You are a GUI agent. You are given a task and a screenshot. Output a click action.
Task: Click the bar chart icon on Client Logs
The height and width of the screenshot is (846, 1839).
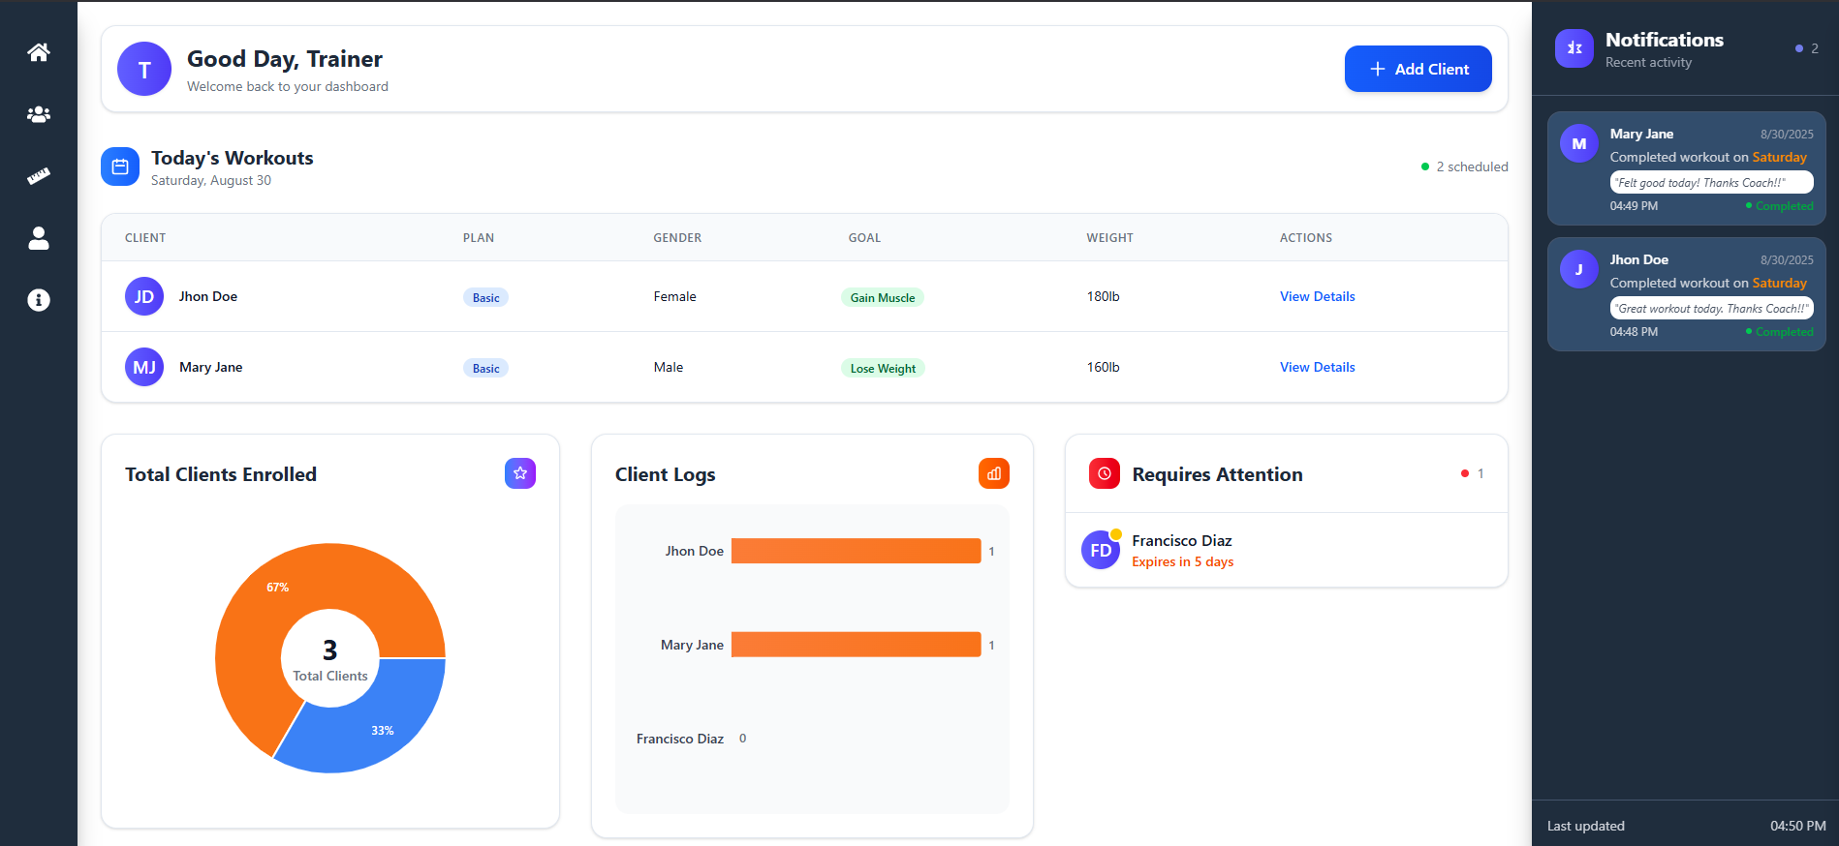[994, 473]
